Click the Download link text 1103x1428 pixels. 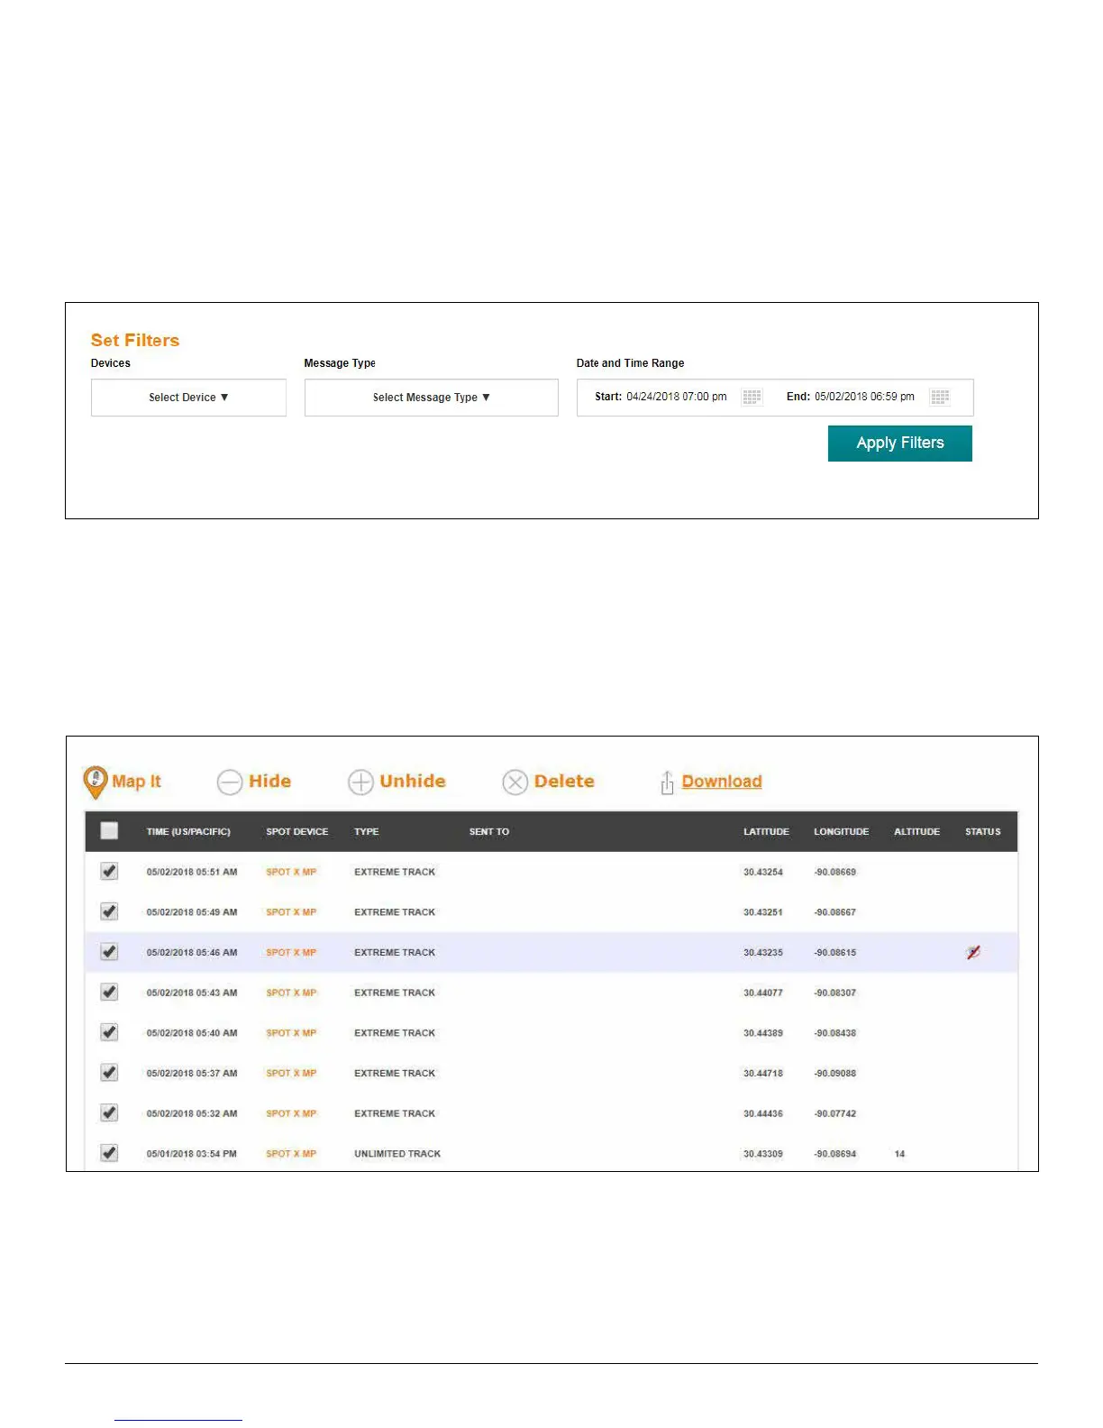click(x=722, y=782)
